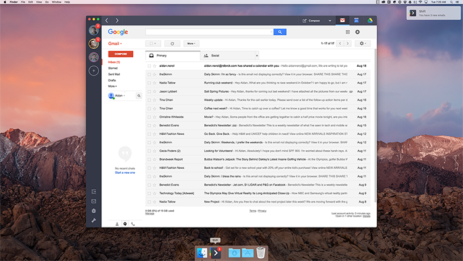Open Google Calendar from Shift top bar

pyautogui.click(x=356, y=20)
